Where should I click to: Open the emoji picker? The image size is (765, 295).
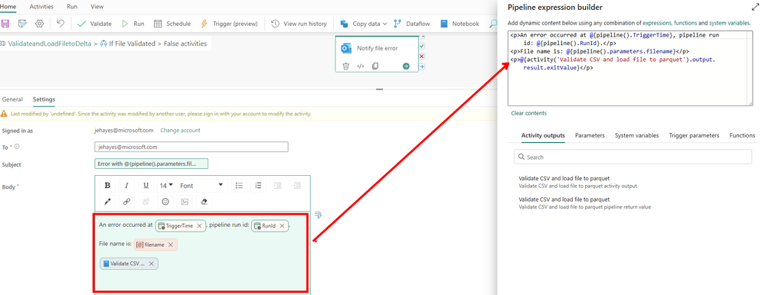[165, 201]
